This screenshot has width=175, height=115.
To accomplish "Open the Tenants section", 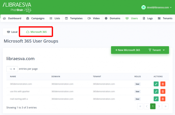I will click(x=165, y=18).
